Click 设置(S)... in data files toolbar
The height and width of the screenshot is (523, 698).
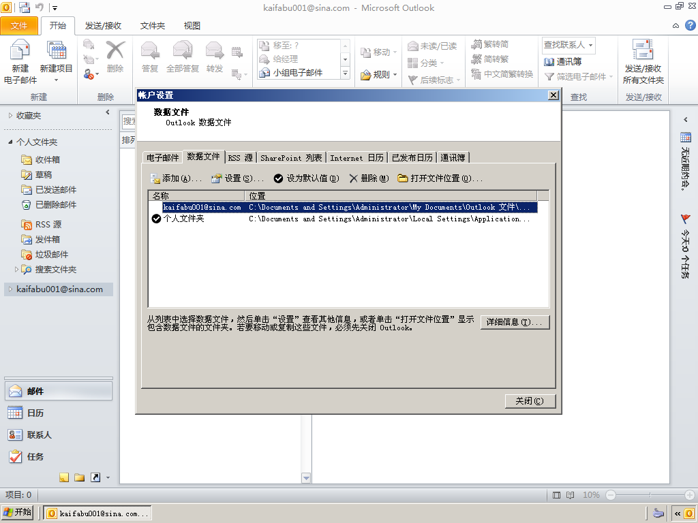pos(237,178)
